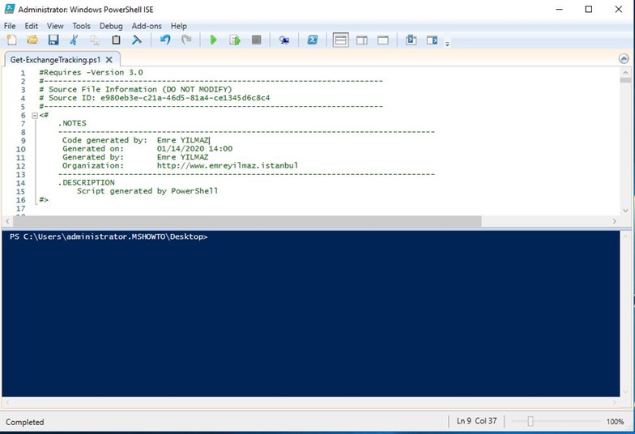Select the Get-ExchangeTracking.ps1 tab

55,60
